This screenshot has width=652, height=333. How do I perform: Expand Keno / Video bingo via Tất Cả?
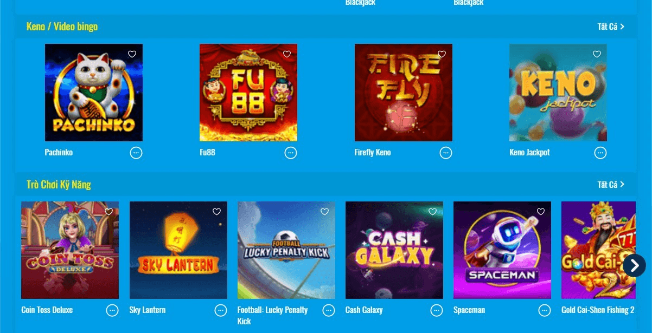pyautogui.click(x=611, y=27)
